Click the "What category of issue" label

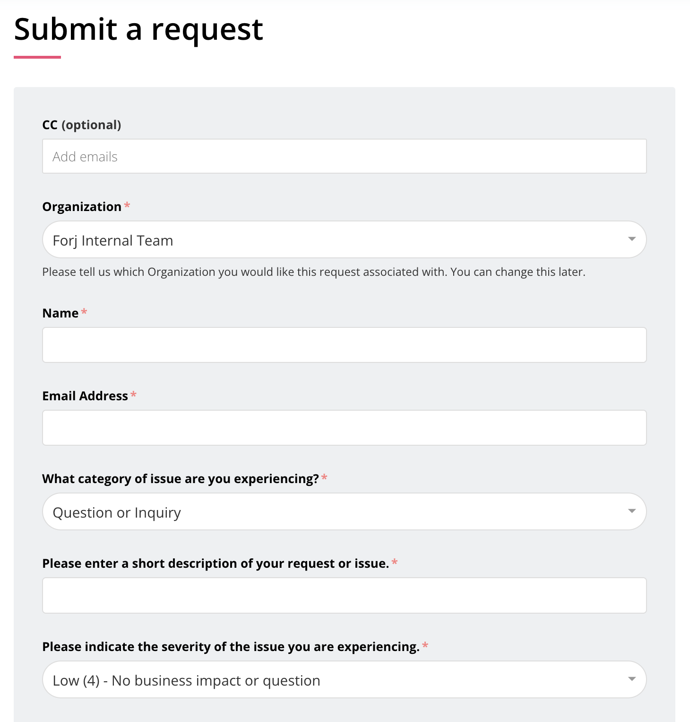(181, 479)
